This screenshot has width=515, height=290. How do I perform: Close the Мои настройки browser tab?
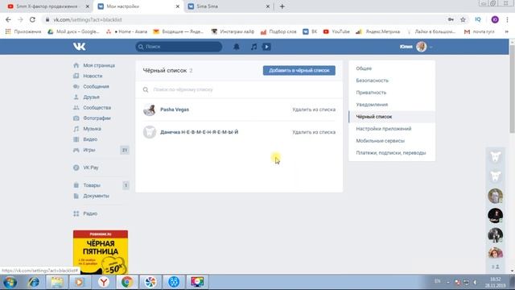[178, 6]
